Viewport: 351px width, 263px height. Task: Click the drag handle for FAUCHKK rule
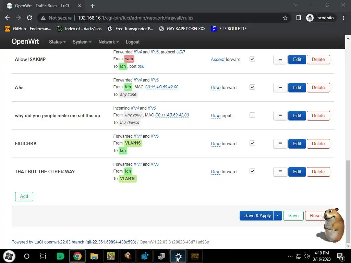(x=280, y=143)
